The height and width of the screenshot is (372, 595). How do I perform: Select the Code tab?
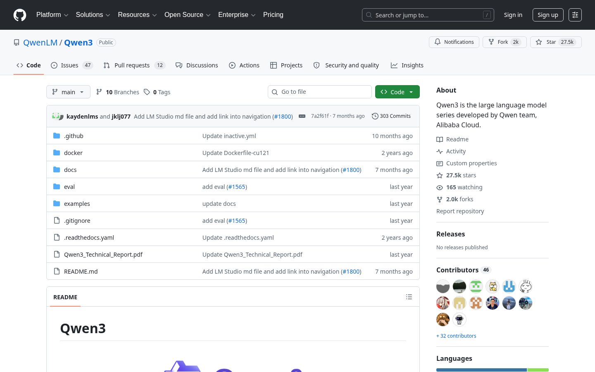(x=29, y=65)
